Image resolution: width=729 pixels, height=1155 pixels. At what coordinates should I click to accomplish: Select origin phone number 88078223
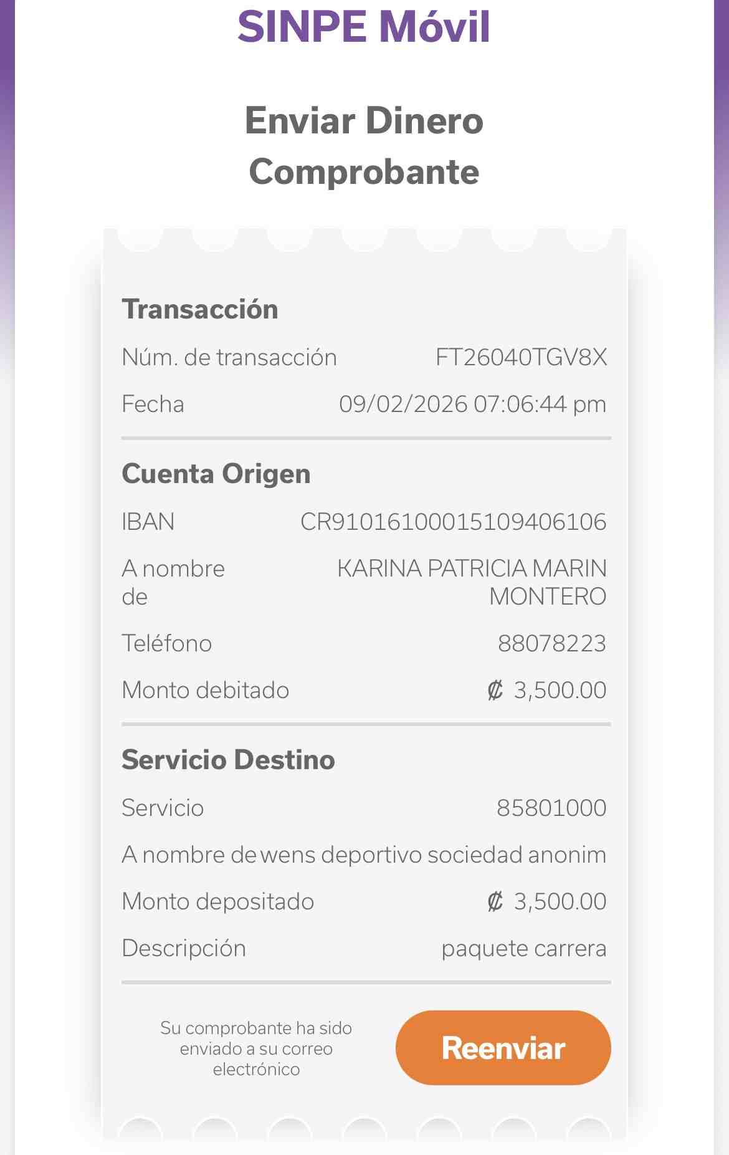point(551,643)
